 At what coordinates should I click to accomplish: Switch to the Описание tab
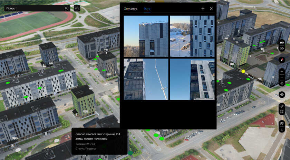coord(130,9)
